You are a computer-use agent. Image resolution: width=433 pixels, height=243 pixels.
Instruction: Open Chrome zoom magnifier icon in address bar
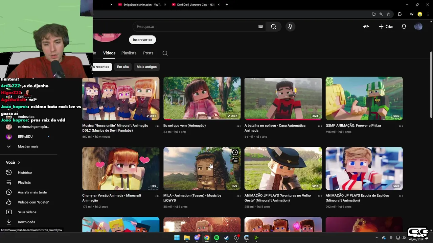[x=381, y=14]
